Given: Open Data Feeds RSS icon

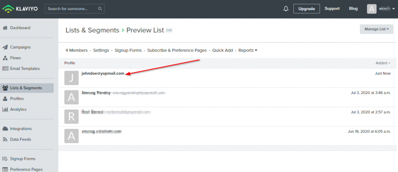Looking at the screenshot, I should (5, 139).
